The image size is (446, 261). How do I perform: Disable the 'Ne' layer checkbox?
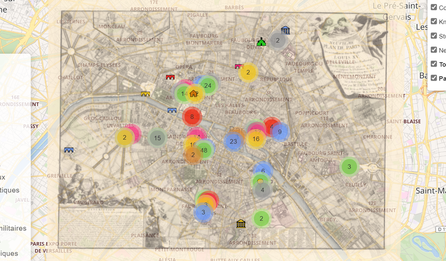point(434,50)
